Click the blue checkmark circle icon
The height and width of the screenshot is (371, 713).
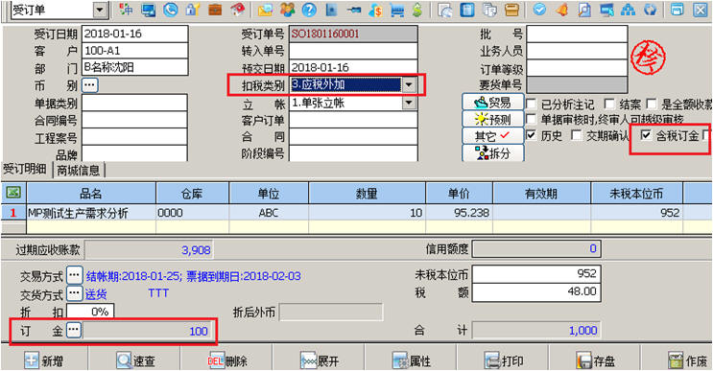(x=539, y=10)
